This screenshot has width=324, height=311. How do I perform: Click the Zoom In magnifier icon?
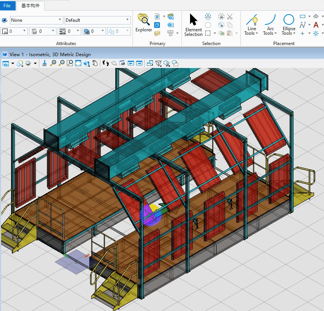tap(53, 63)
